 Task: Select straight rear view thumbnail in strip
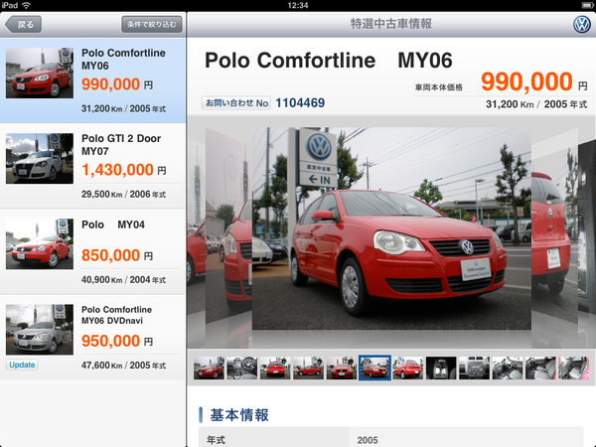coord(275,368)
